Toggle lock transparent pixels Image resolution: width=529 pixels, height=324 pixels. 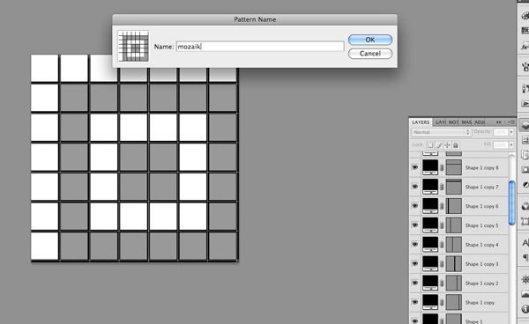click(430, 145)
